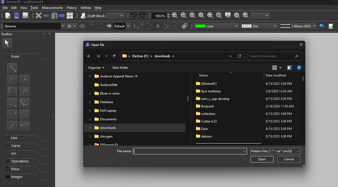Click the Zoom to point 'P' icon

click(245, 15)
